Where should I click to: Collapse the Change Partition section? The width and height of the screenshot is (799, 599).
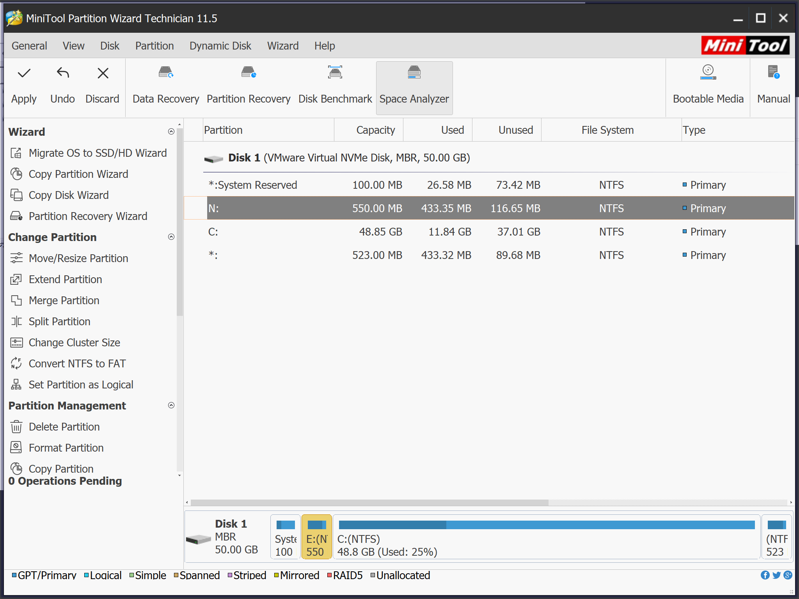click(171, 237)
